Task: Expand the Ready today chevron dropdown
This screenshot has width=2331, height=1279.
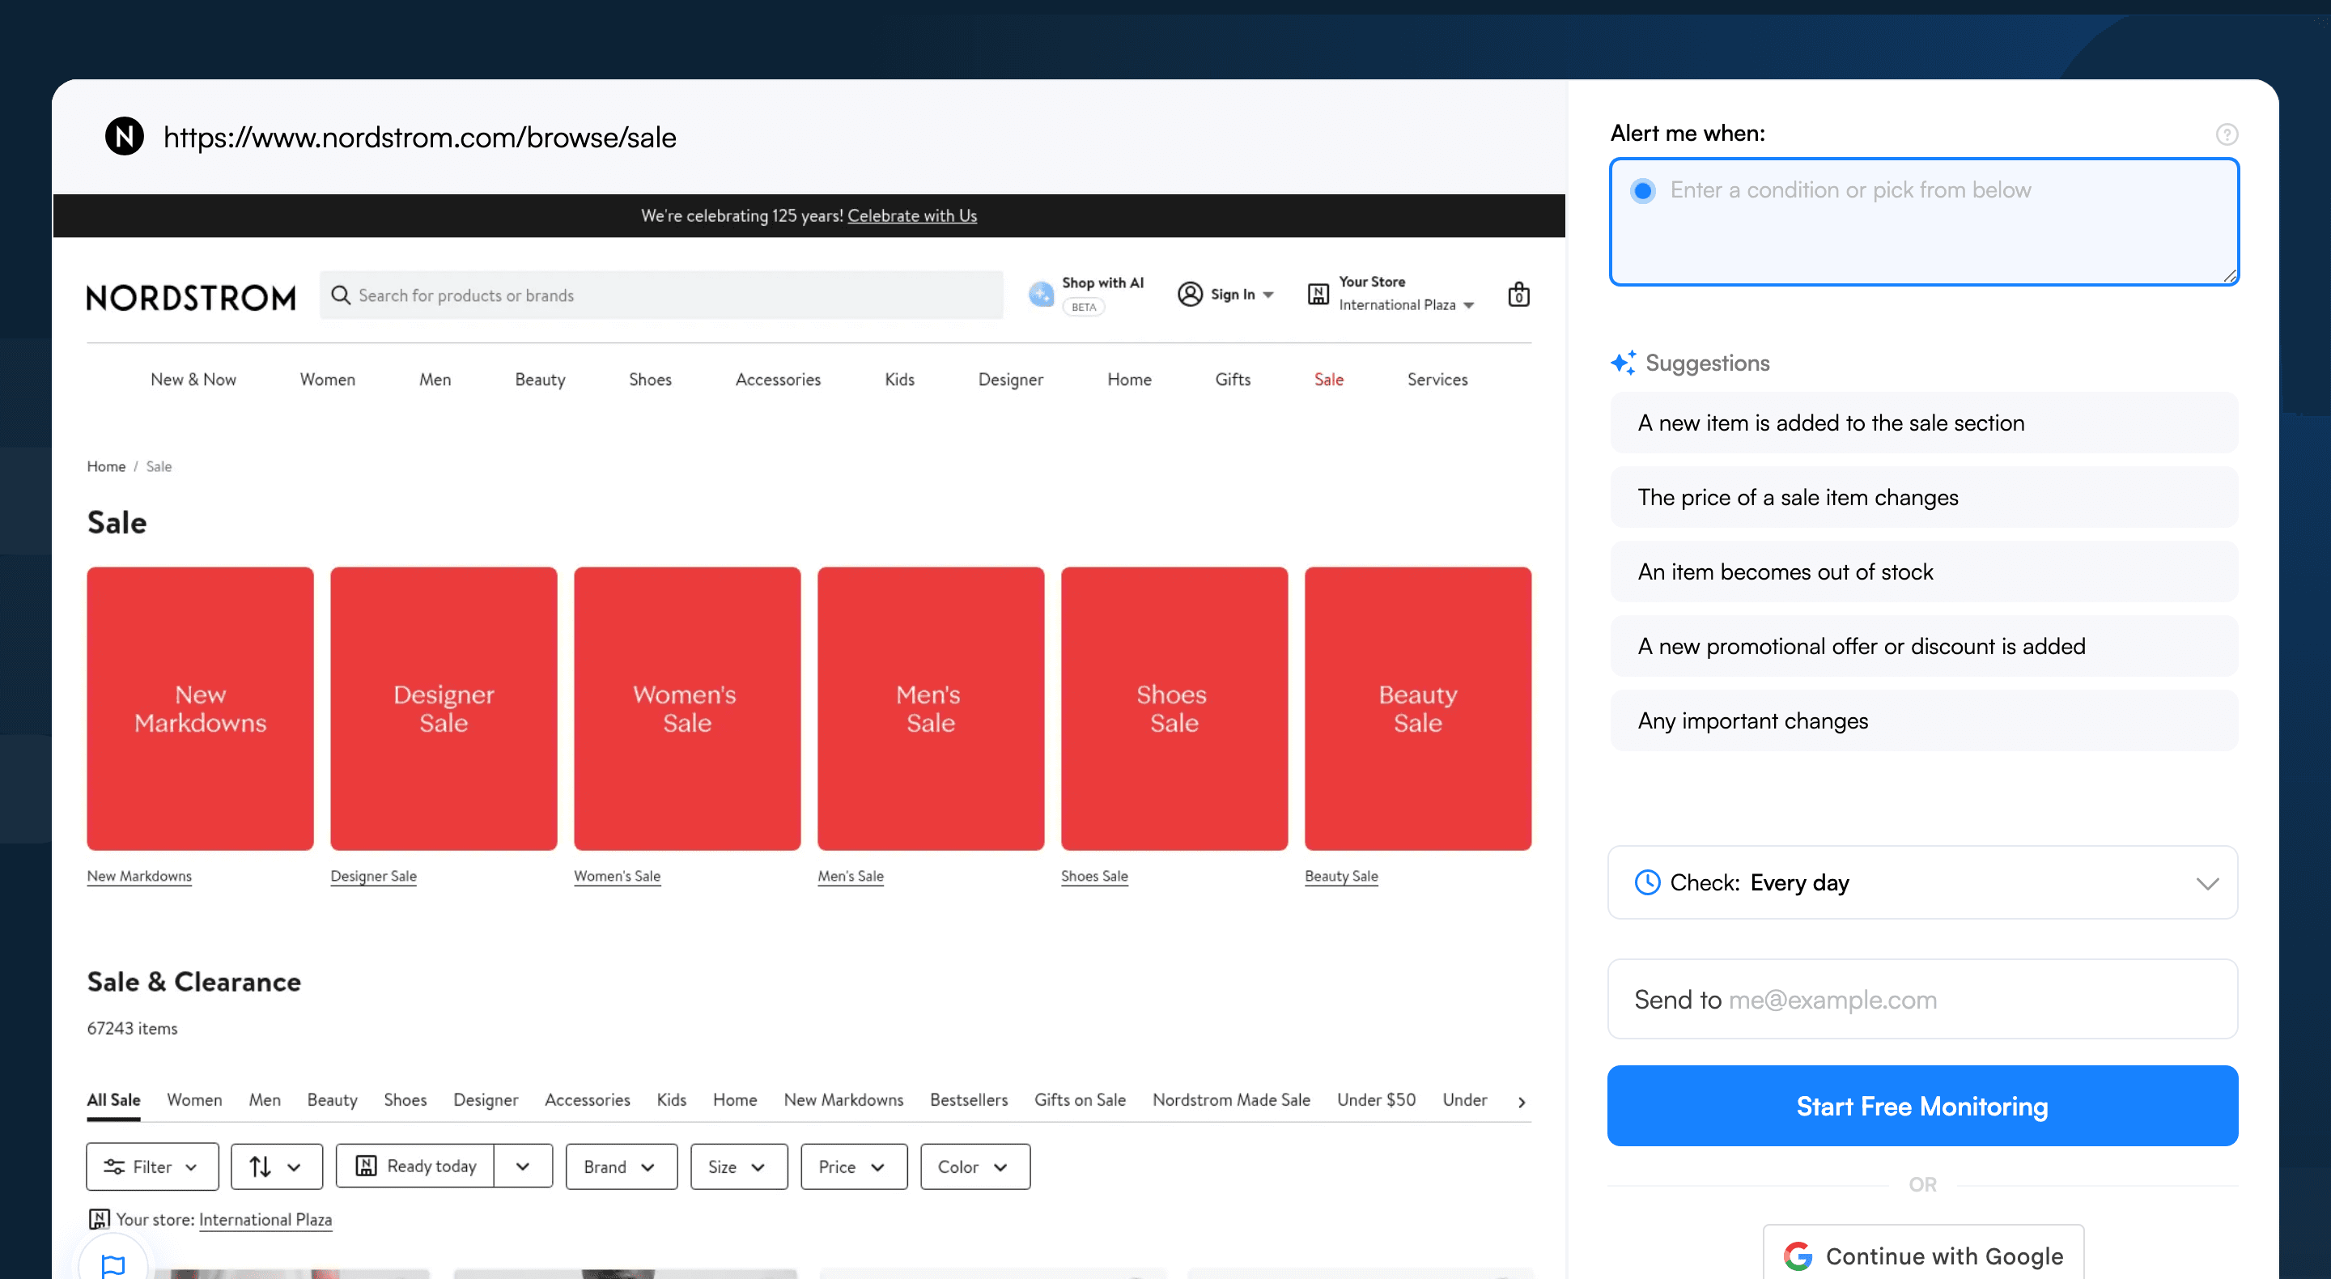Action: click(523, 1166)
